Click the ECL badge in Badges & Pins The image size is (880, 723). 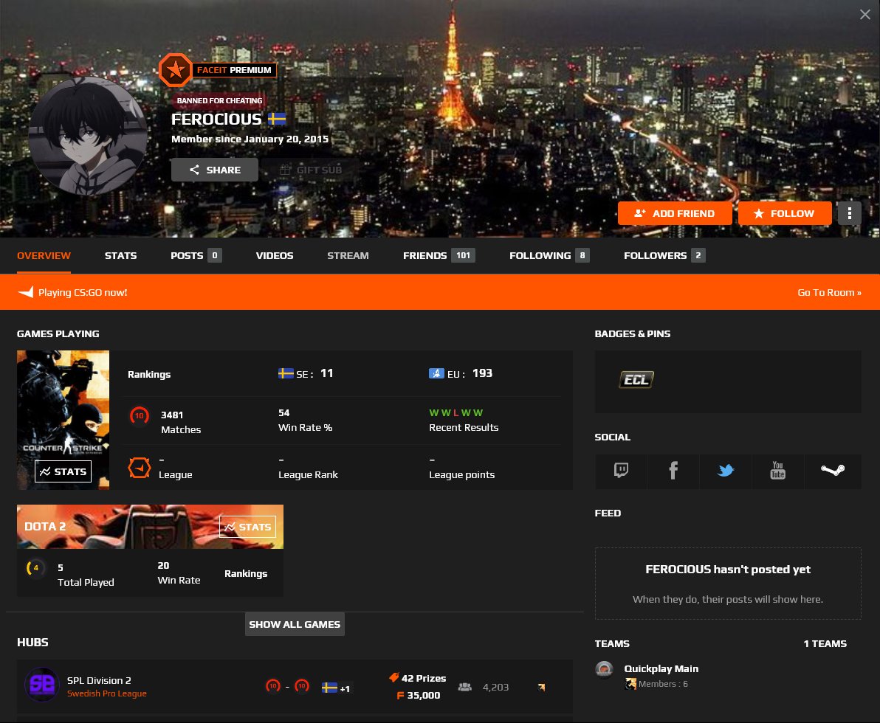pos(636,380)
